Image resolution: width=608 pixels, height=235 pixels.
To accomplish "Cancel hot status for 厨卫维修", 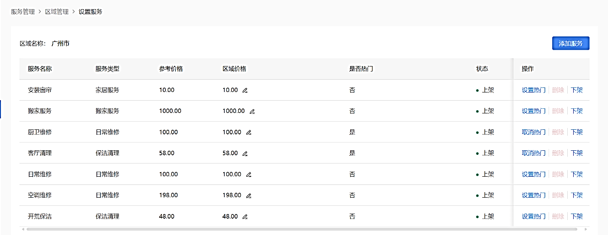I will [533, 132].
